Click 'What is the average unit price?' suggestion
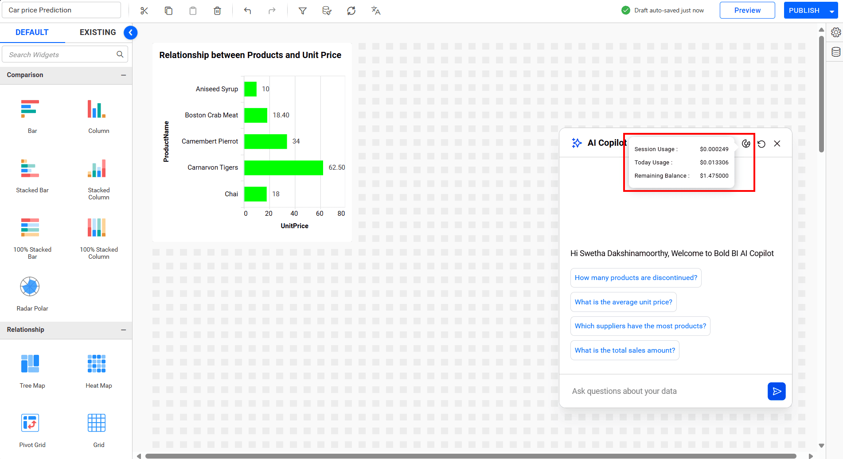Screen dimensions: 843x459 (x=623, y=302)
